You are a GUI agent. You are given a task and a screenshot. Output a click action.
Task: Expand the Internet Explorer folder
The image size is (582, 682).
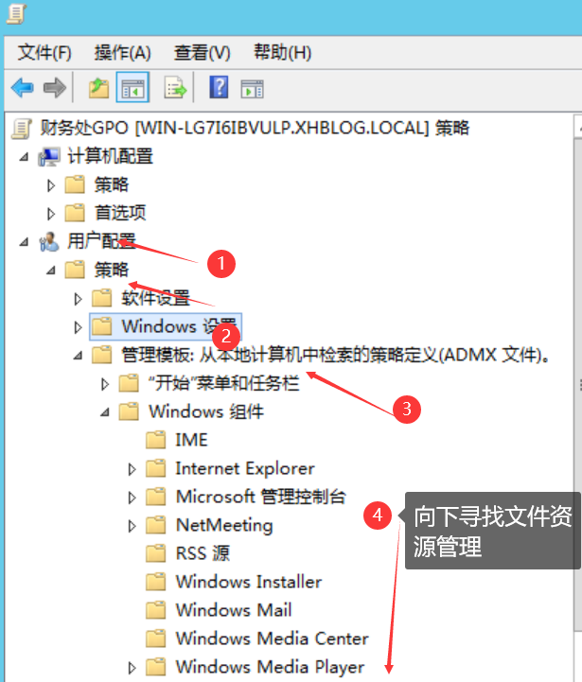coord(132,469)
